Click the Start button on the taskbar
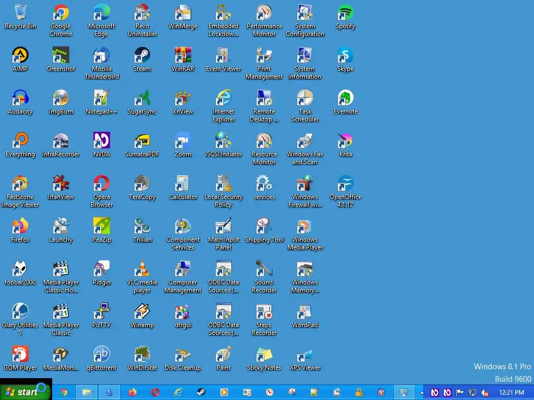 tap(26, 392)
